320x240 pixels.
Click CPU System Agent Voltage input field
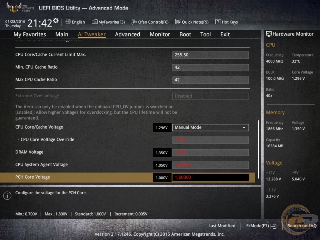tap(211, 165)
